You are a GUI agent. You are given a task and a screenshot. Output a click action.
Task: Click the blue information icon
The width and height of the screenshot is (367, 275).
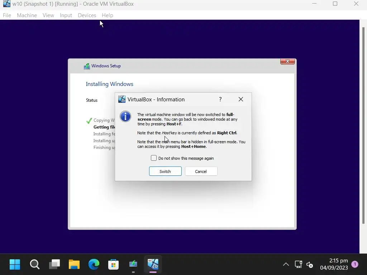[x=125, y=116]
